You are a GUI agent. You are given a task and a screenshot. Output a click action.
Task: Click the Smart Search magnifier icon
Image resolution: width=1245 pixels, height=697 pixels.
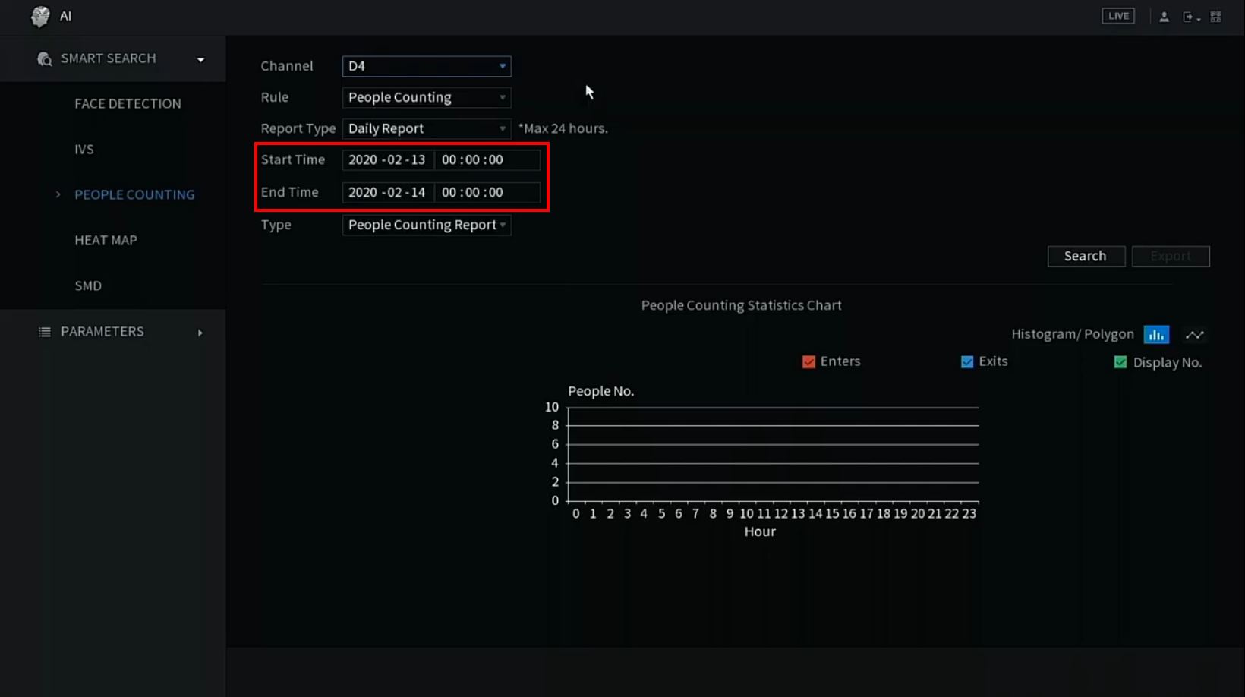(45, 59)
